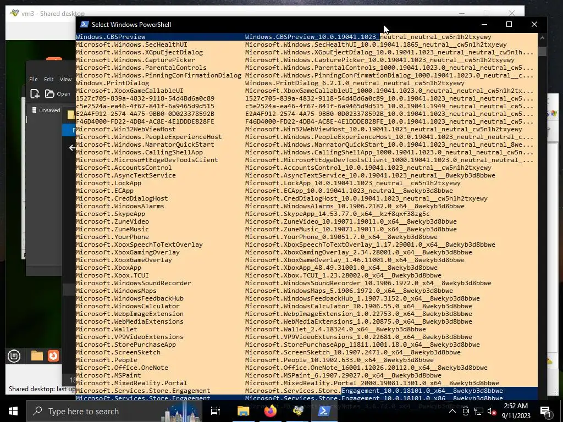Screen dimensions: 563x422
Task: Click Microsoft.WindowsSoundRecorder name
Action: pos(134,283)
